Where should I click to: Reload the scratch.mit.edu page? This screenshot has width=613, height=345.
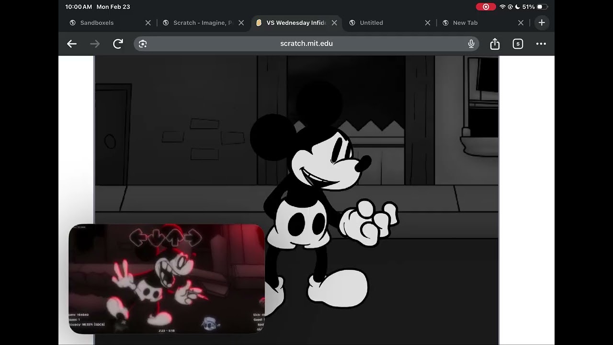click(x=118, y=44)
